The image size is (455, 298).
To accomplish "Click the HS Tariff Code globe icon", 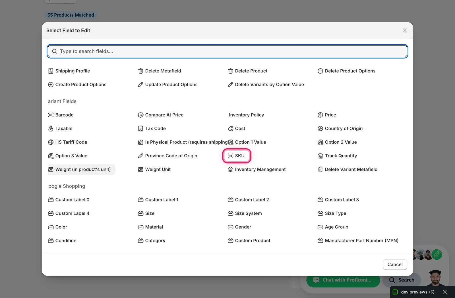I will 51,142.
